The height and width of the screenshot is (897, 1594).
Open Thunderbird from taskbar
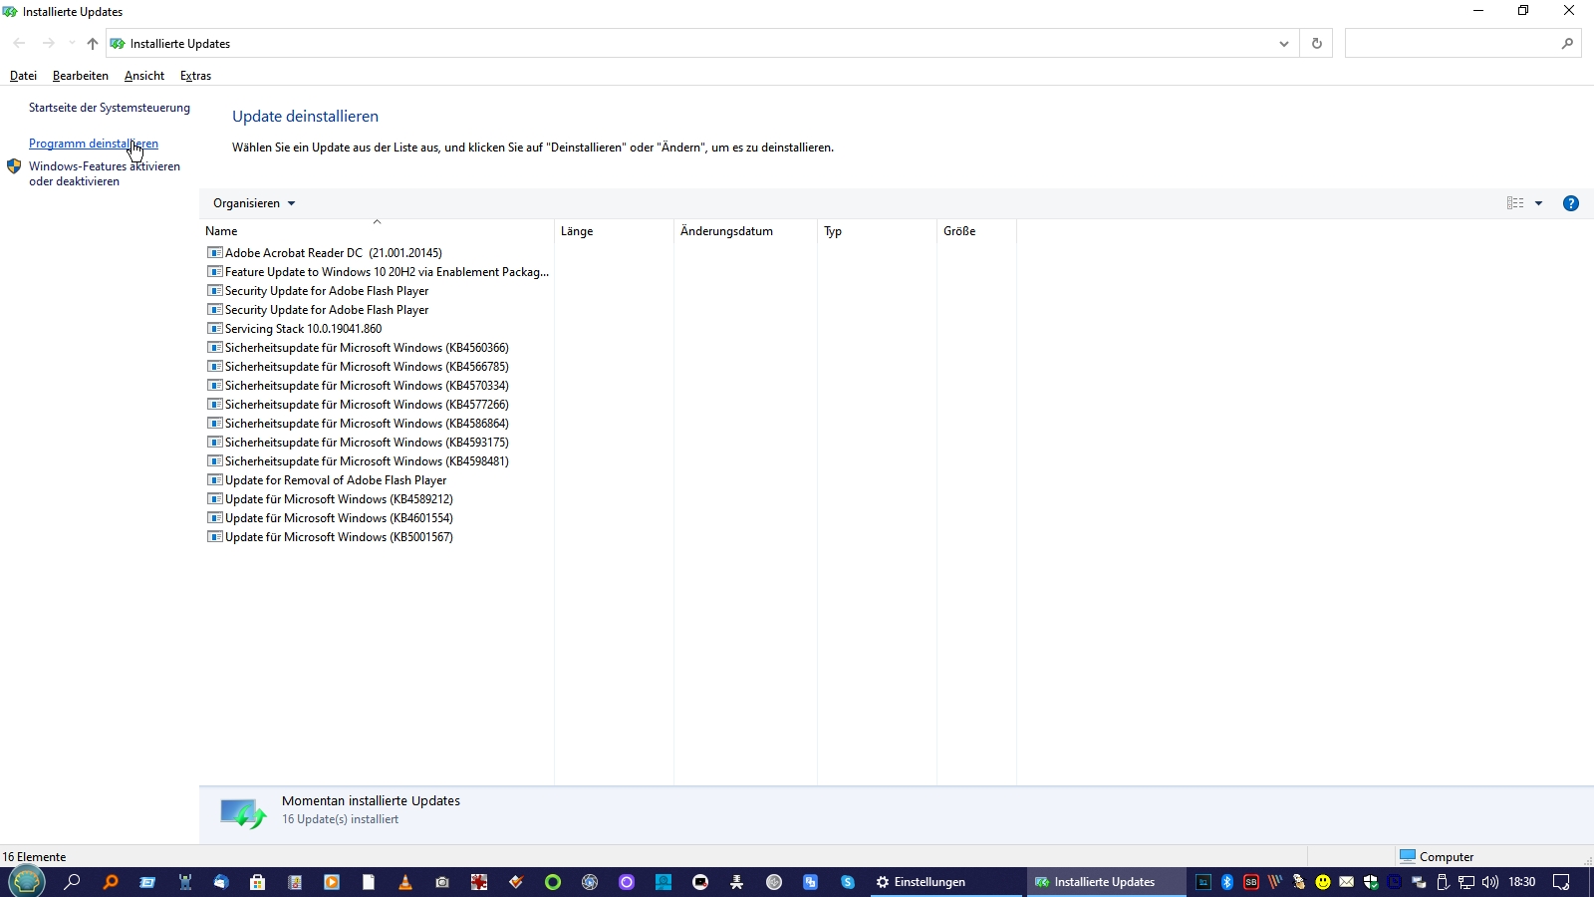tap(221, 882)
